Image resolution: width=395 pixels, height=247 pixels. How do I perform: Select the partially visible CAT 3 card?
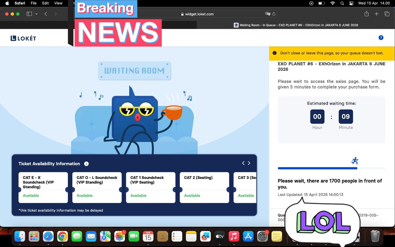tap(245, 187)
